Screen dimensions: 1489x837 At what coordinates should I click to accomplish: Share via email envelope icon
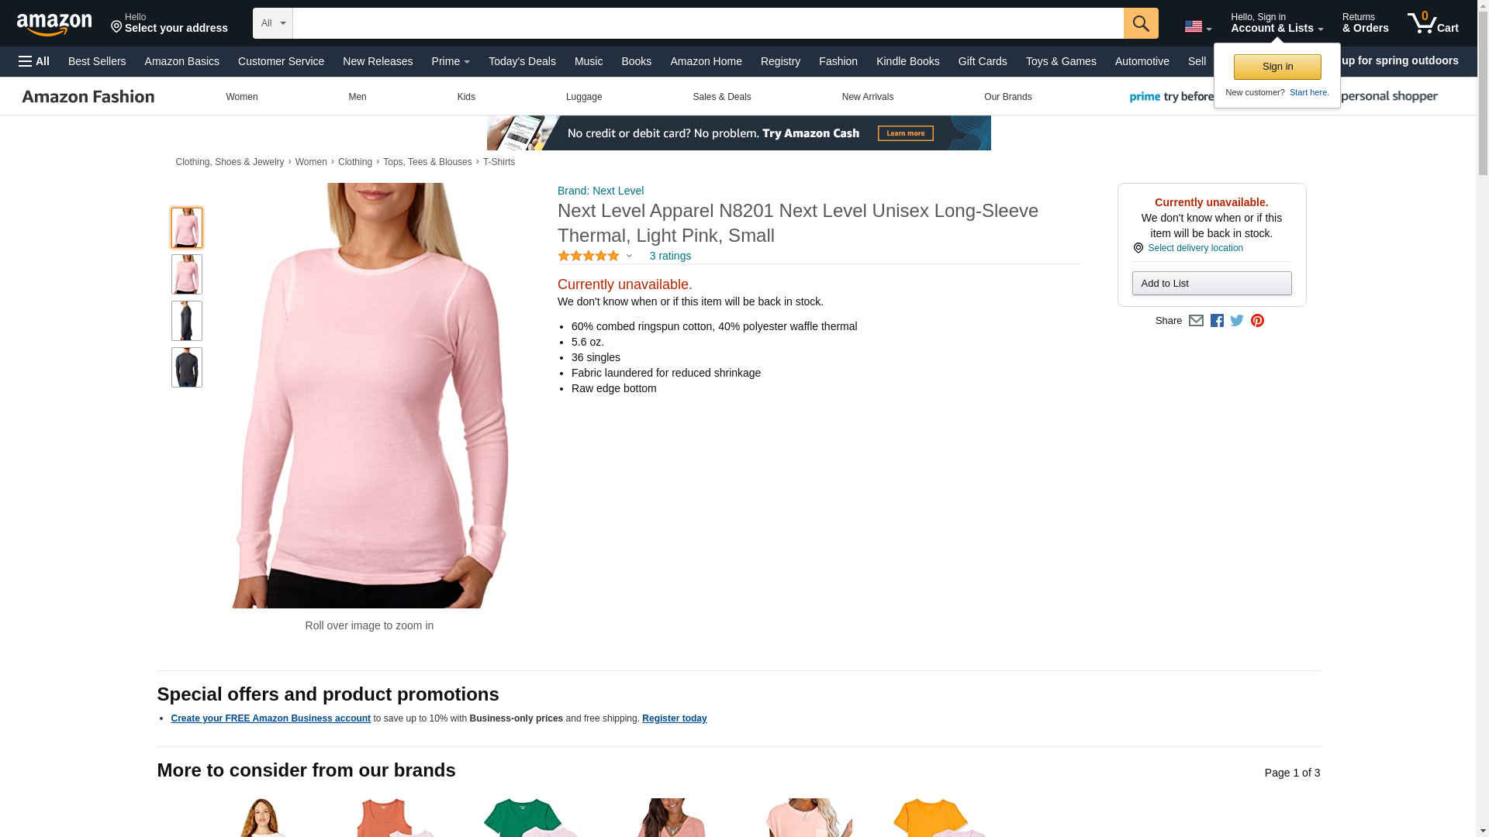pos(1196,321)
